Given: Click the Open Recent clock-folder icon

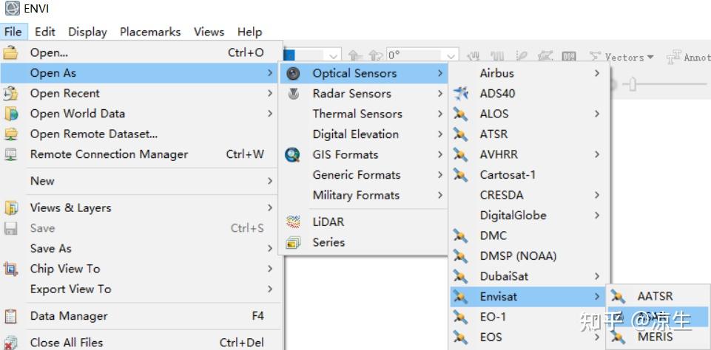Looking at the screenshot, I should coord(10,94).
